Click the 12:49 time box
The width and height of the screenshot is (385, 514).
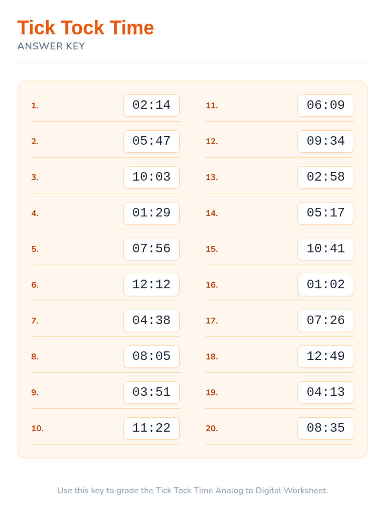click(x=326, y=357)
